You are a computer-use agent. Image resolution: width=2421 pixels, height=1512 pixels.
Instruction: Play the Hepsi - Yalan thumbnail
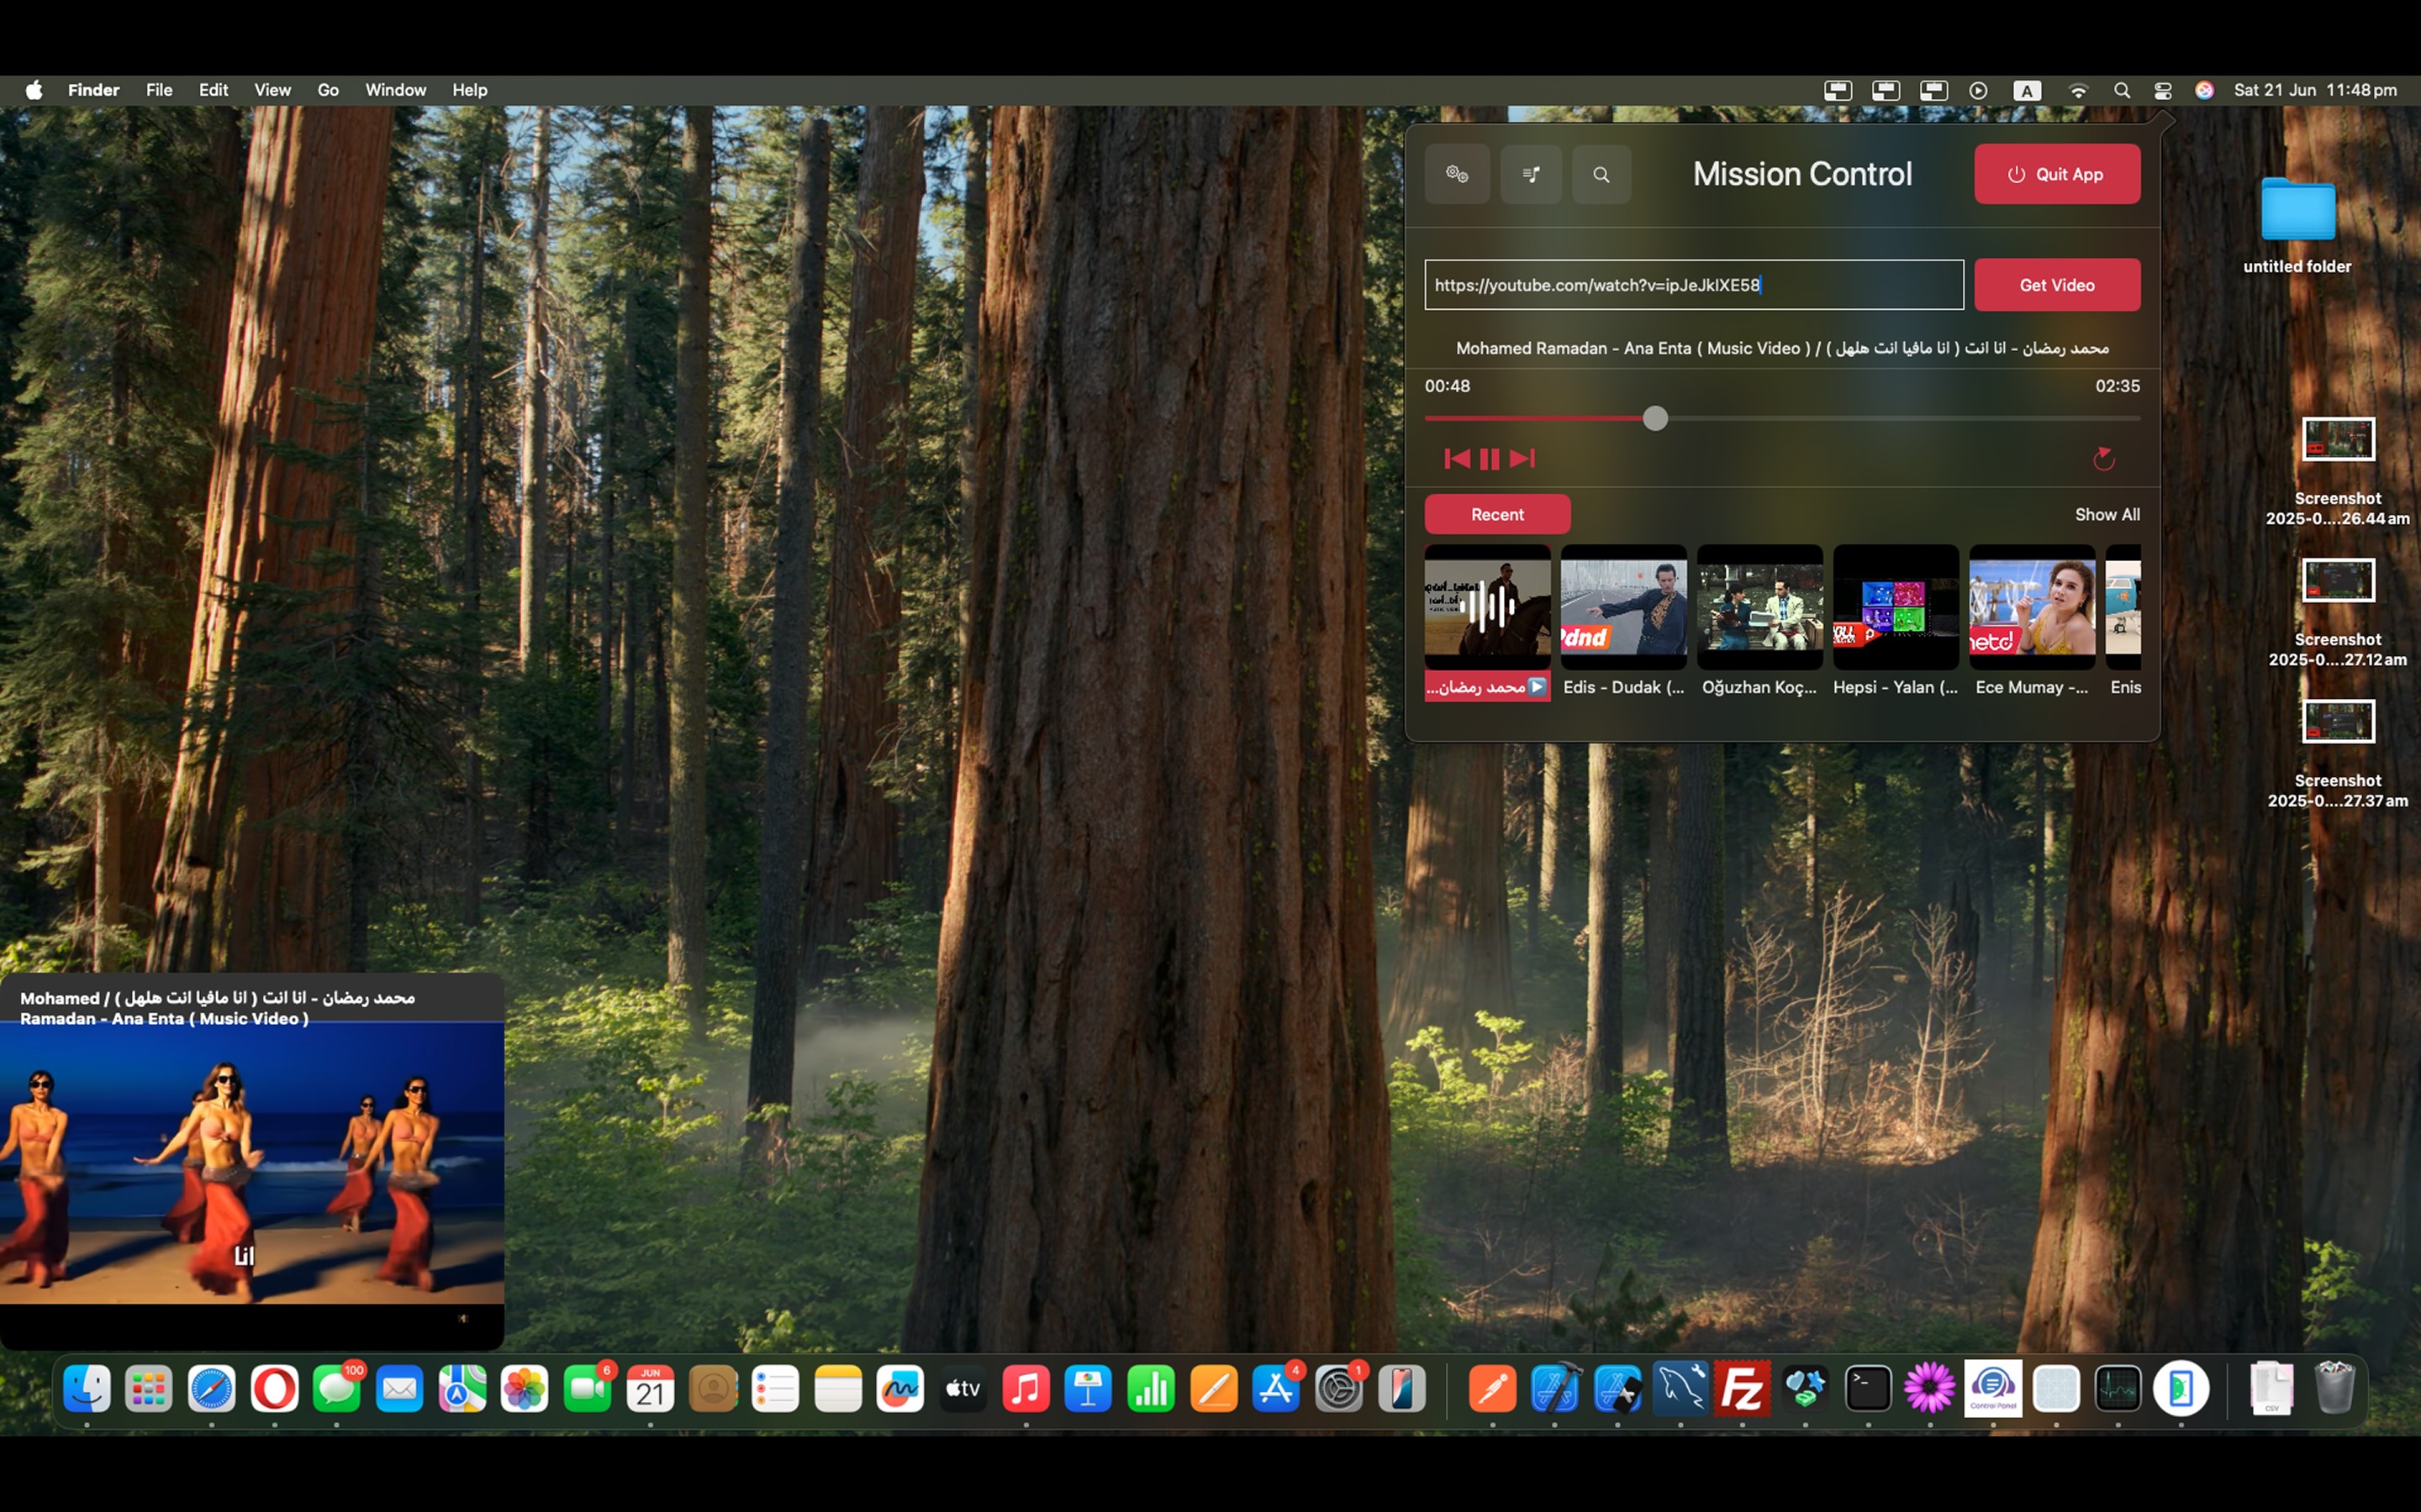tap(1895, 607)
